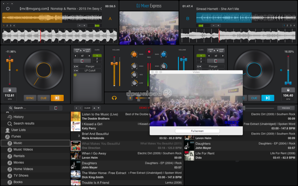This screenshot has height=186, width=298.
Task: Adjust the LOW EQ knob on deck A
Action: pos(134,83)
